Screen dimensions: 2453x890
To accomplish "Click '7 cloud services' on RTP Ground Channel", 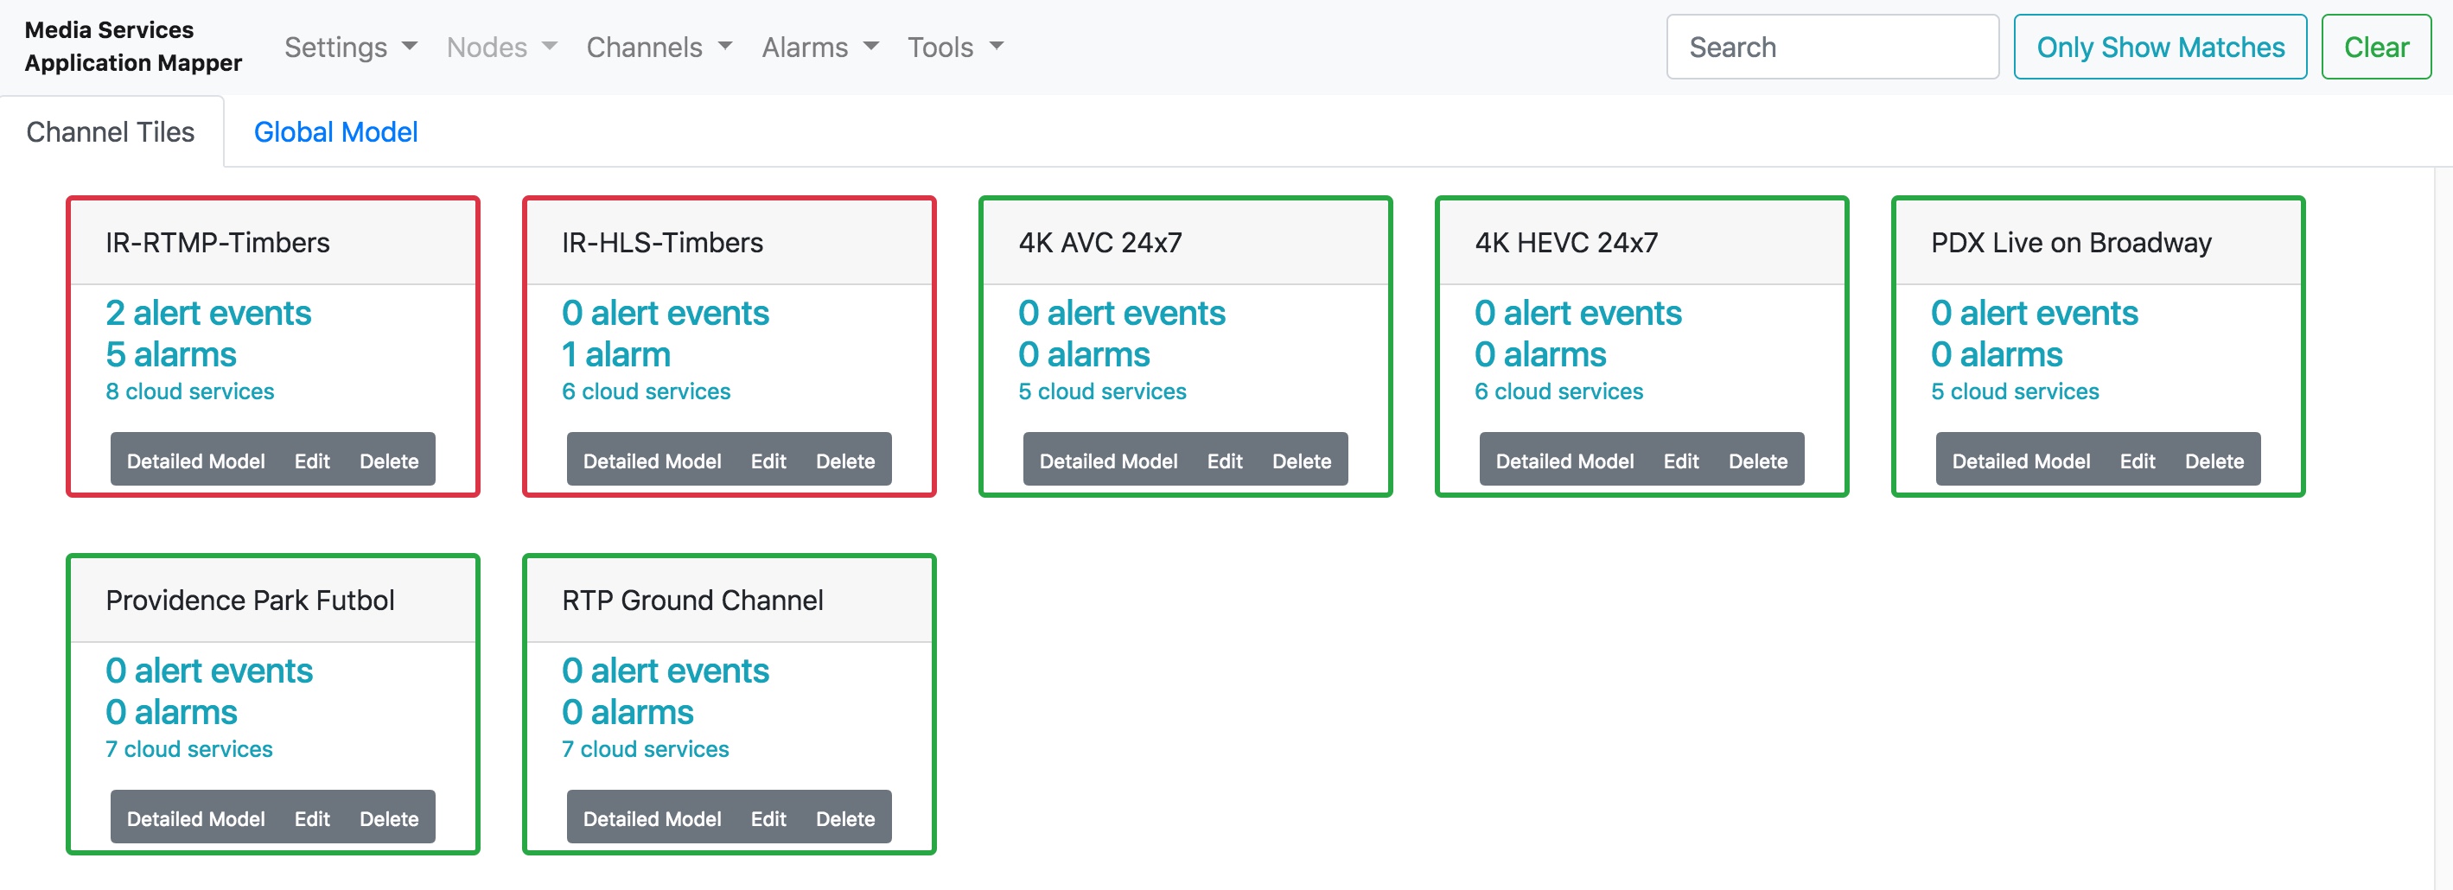I will point(645,749).
